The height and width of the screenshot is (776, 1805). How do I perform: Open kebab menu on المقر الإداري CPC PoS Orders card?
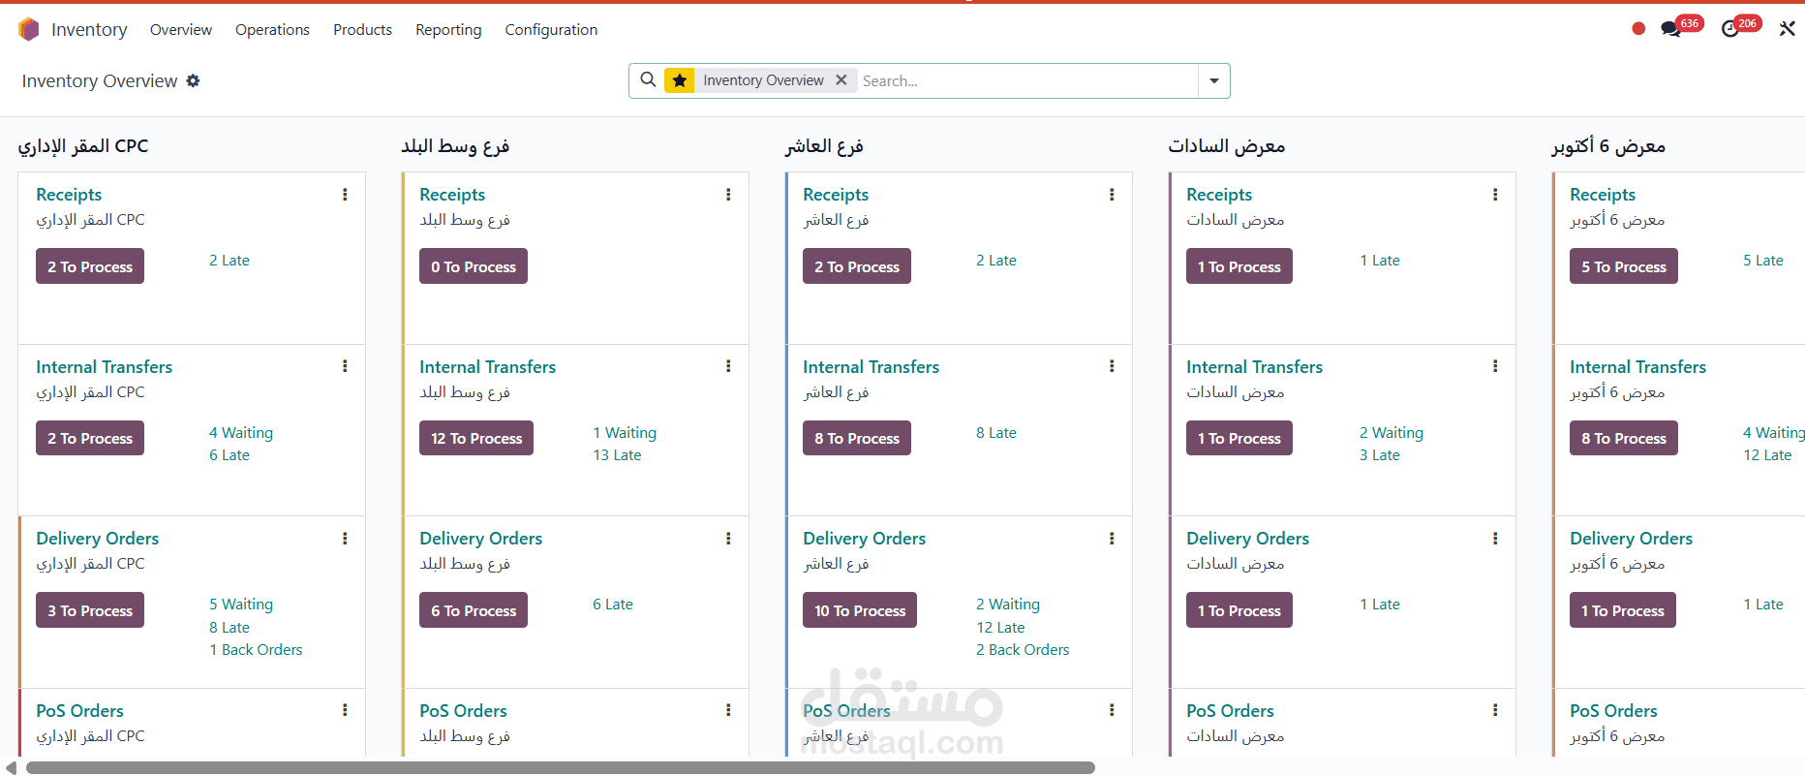tap(345, 710)
